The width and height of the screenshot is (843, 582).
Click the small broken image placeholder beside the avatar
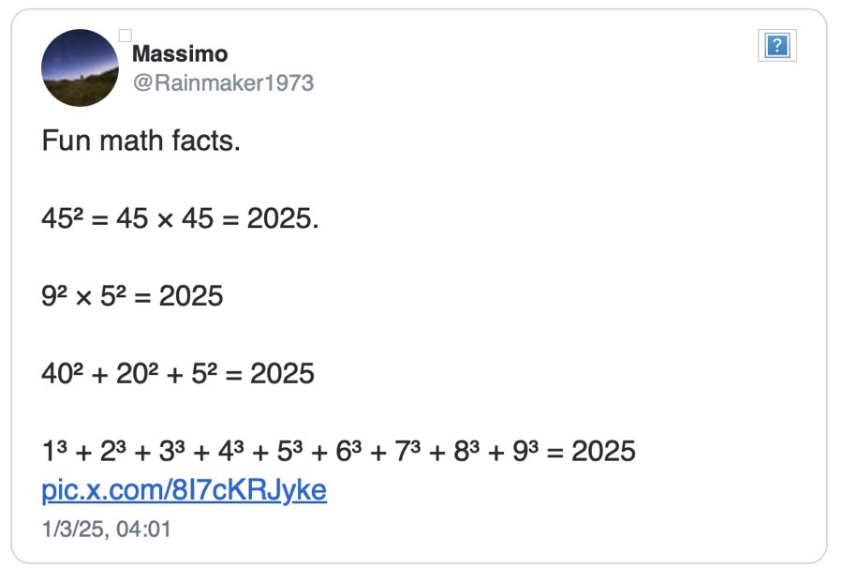(125, 37)
